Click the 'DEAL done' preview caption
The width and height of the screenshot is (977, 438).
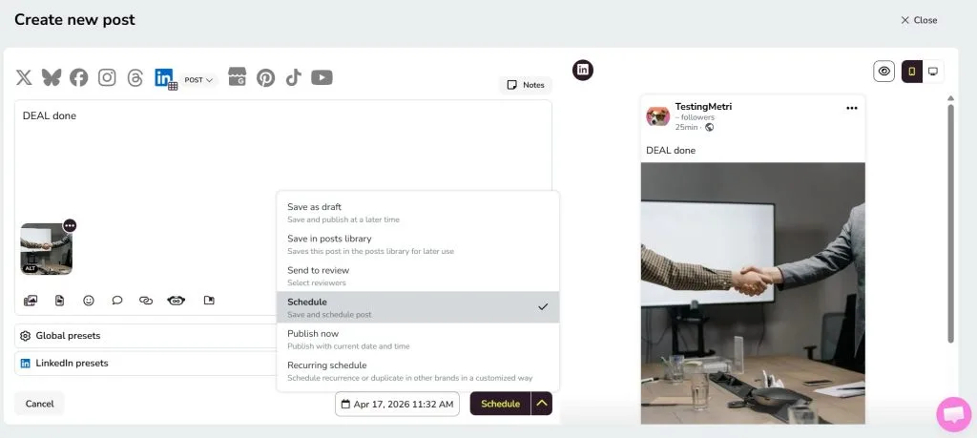(671, 150)
